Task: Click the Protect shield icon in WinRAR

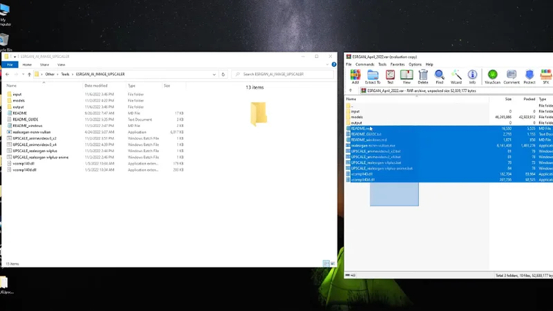Action: point(529,77)
